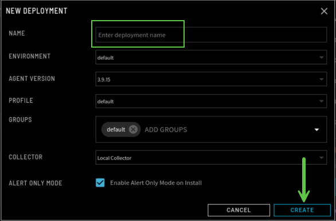This screenshot has height=221, width=336.
Task: Click the ALERT ONLY MODE label
Action: 36,183
